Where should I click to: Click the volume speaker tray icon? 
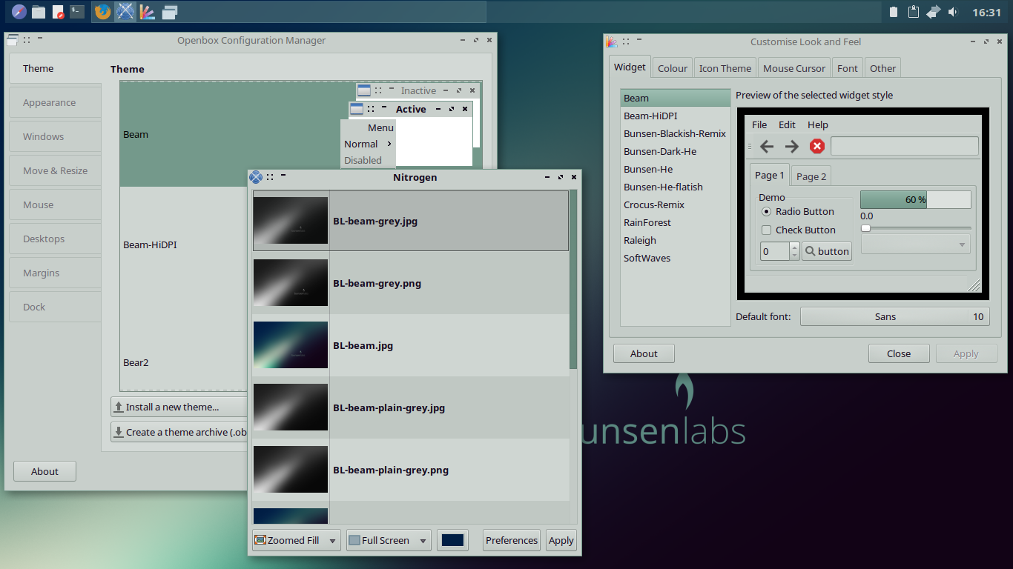point(953,12)
